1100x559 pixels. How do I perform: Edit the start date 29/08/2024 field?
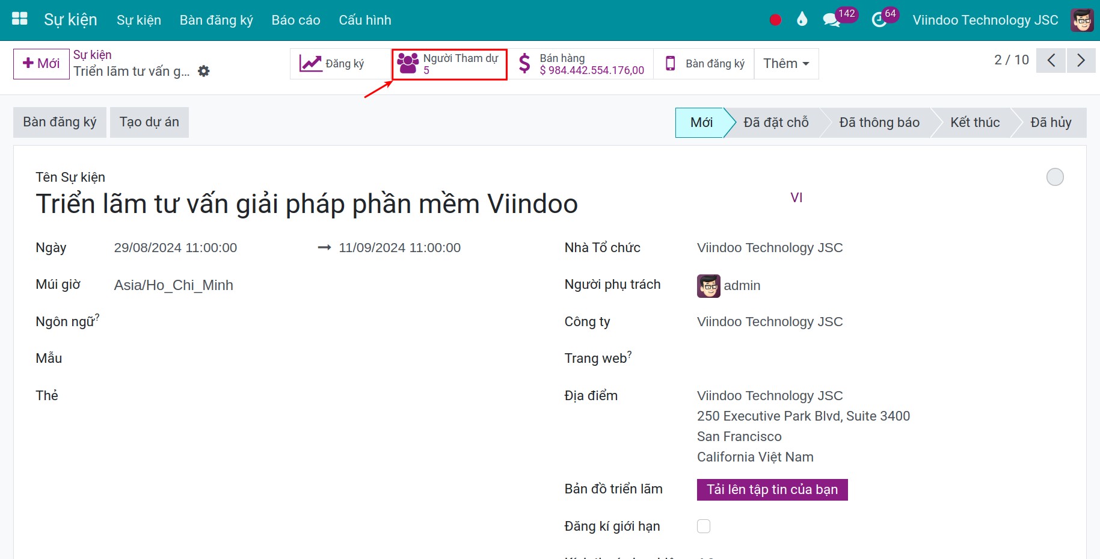pos(176,248)
